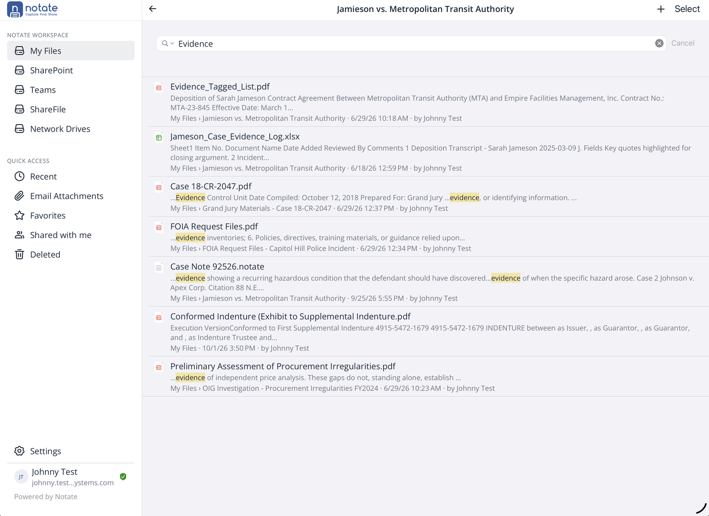The width and height of the screenshot is (709, 516).
Task: Click the PDF icon for Evidence_Tagged_List.pdf
Action: [x=159, y=88]
